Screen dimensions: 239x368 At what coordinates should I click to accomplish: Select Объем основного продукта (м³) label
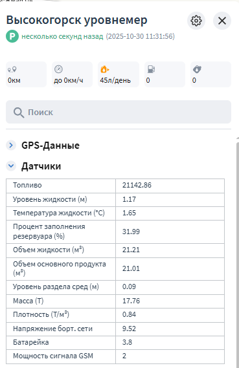[x=60, y=268]
